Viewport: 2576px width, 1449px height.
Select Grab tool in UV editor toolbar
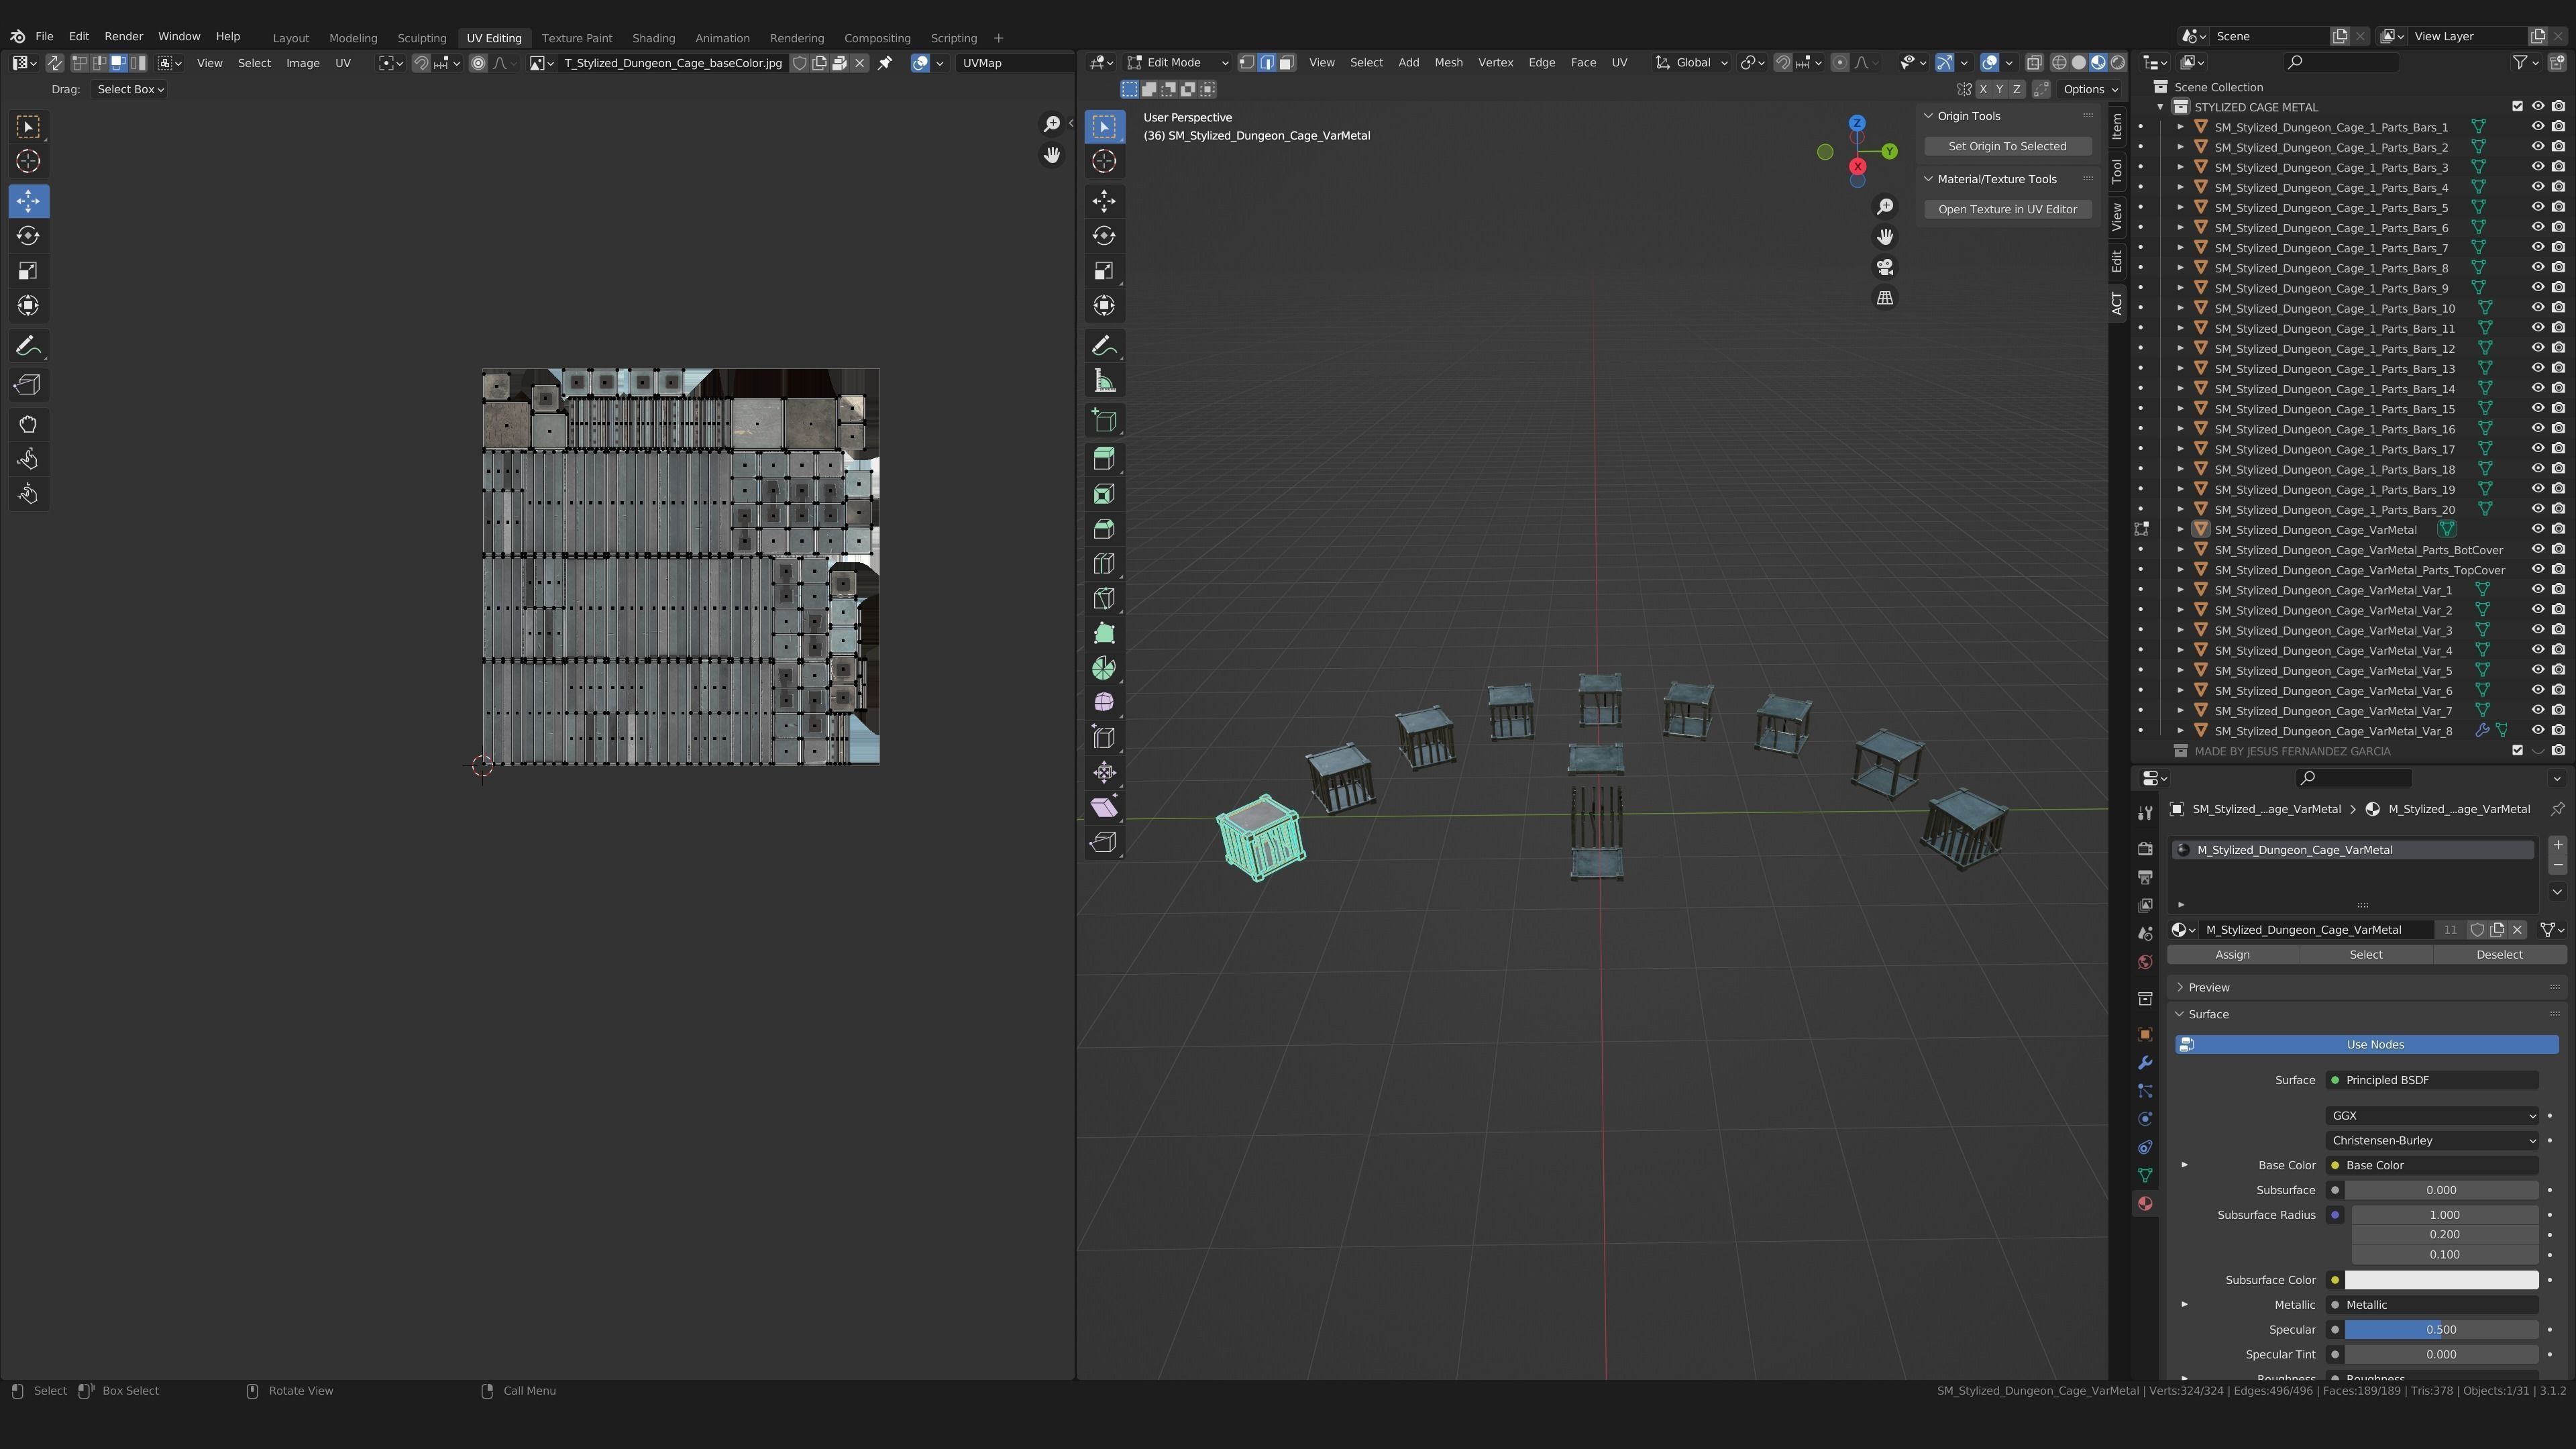pyautogui.click(x=28, y=424)
